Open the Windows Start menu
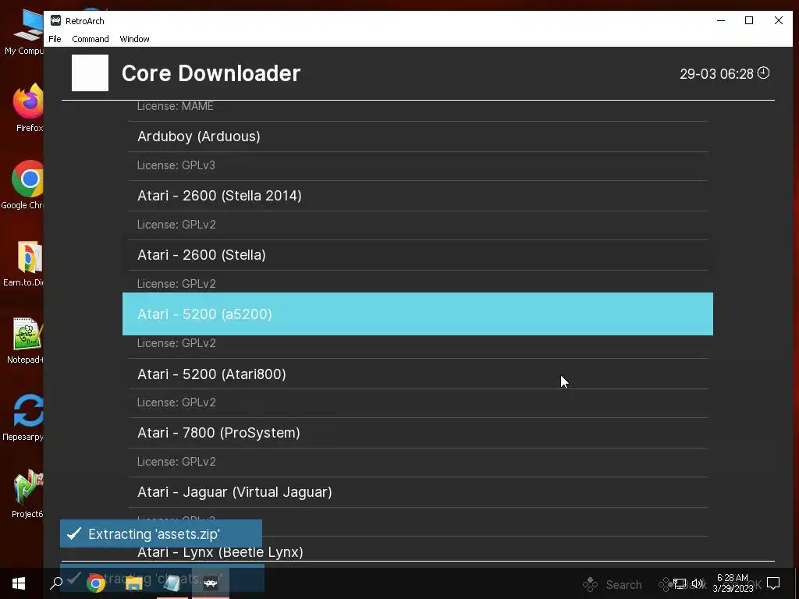This screenshot has width=799, height=599. coord(19,583)
